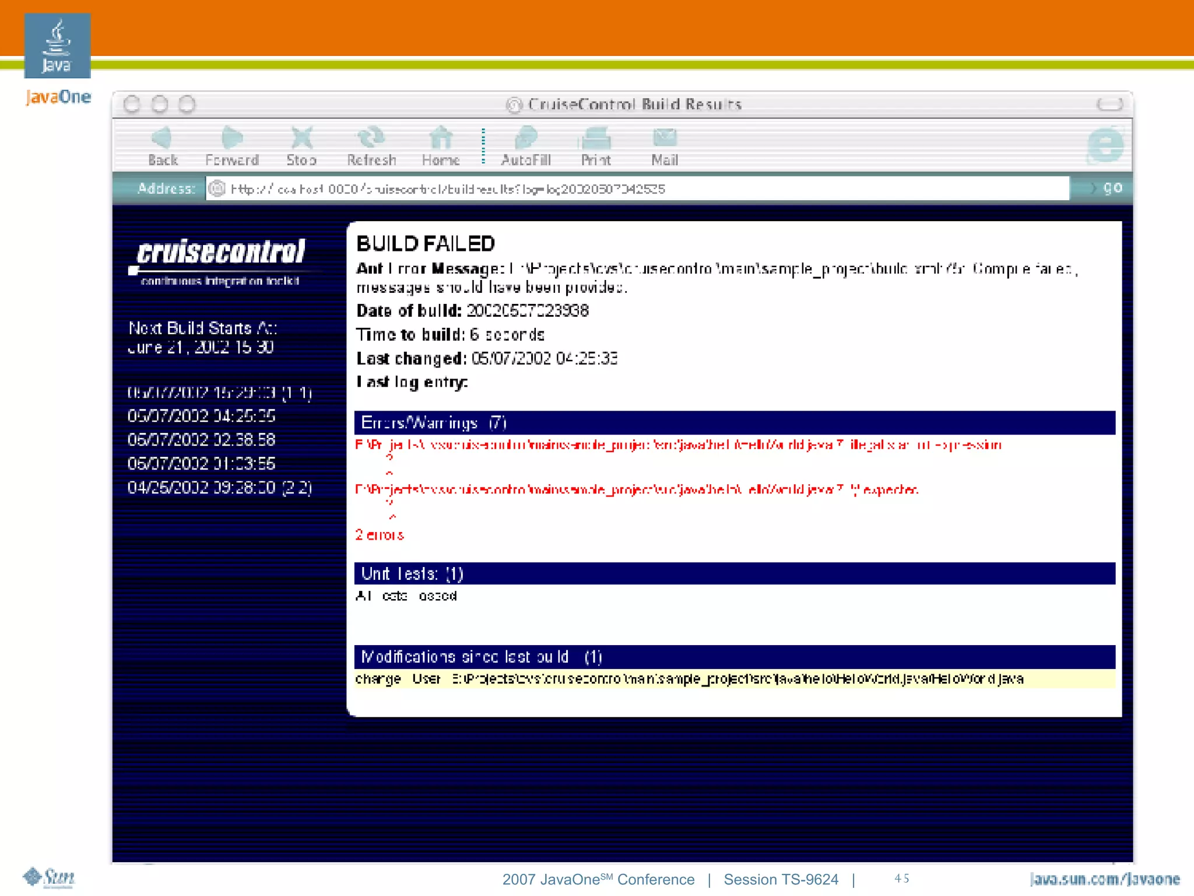Image resolution: width=1194 pixels, height=896 pixels.
Task: Click the window toolbar toggle pill button
Action: [x=1109, y=104]
